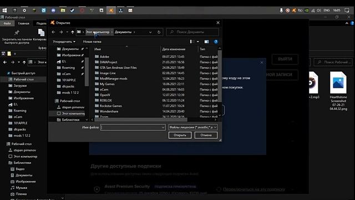Click the Переключиться на эту подписку link

254,189
